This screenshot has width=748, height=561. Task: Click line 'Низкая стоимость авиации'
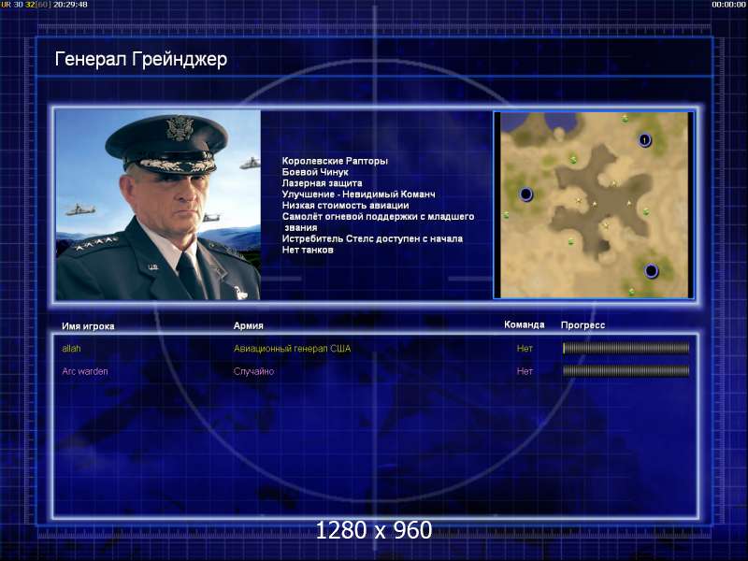(x=345, y=206)
